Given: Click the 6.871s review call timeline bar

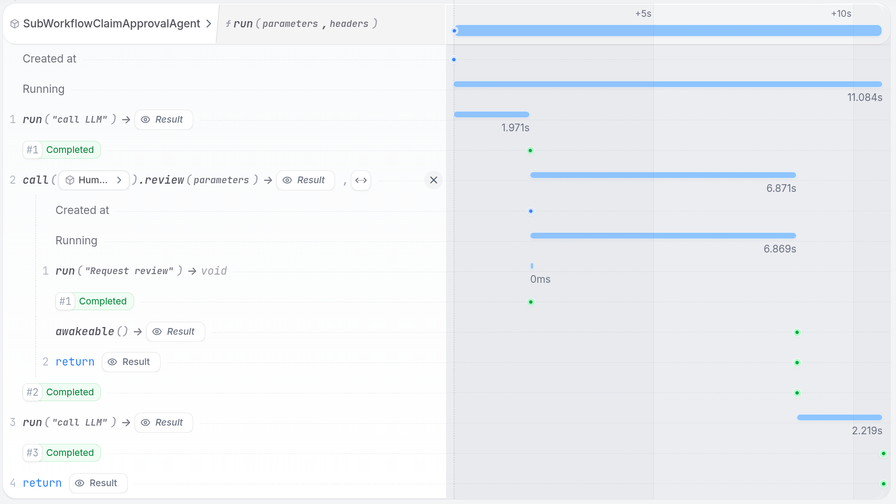Looking at the screenshot, I should coord(663,175).
